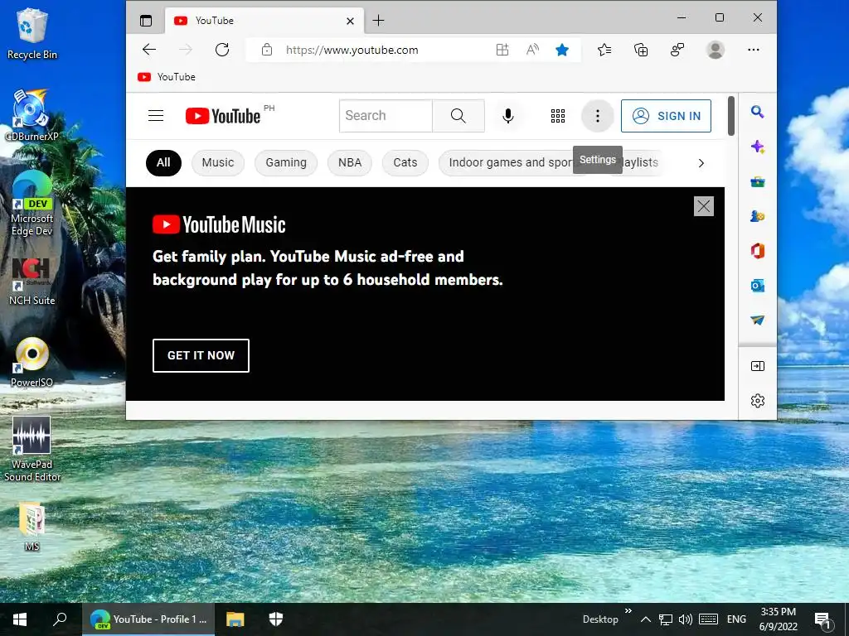849x636 pixels.
Task: Open volume speaker tray icon
Action: [685, 619]
